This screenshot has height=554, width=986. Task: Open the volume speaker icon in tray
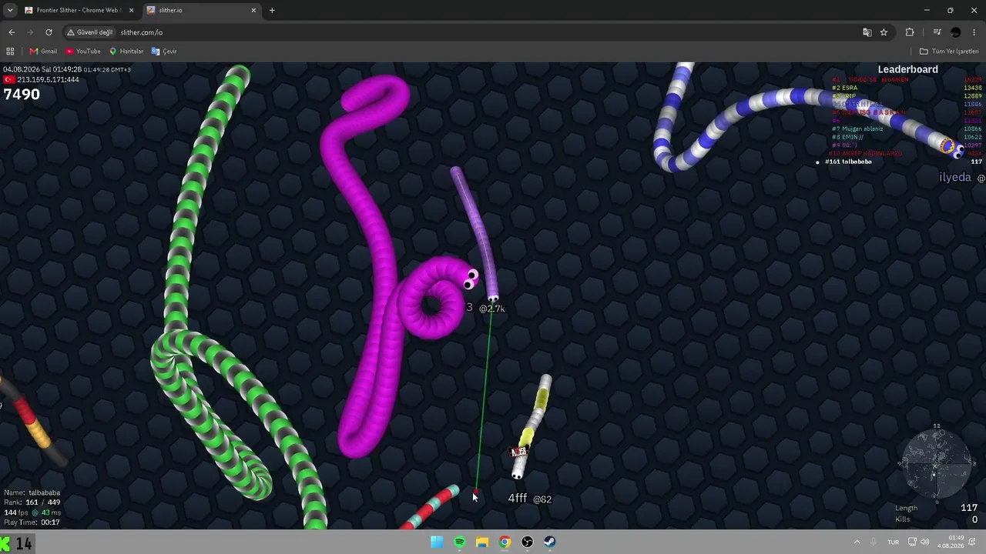click(924, 542)
